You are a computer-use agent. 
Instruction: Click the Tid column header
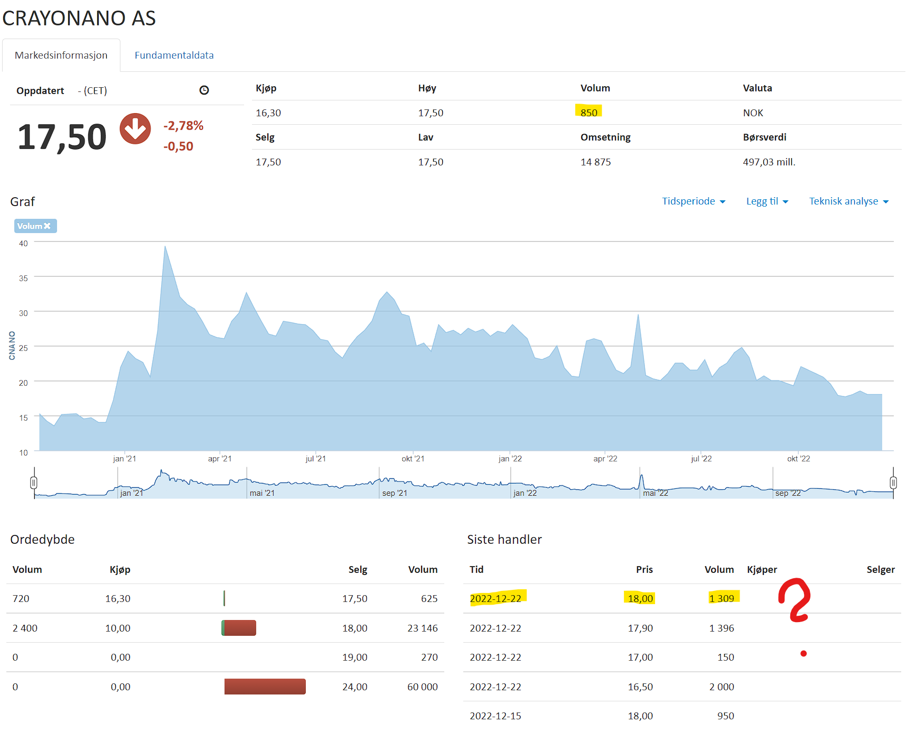(x=476, y=570)
